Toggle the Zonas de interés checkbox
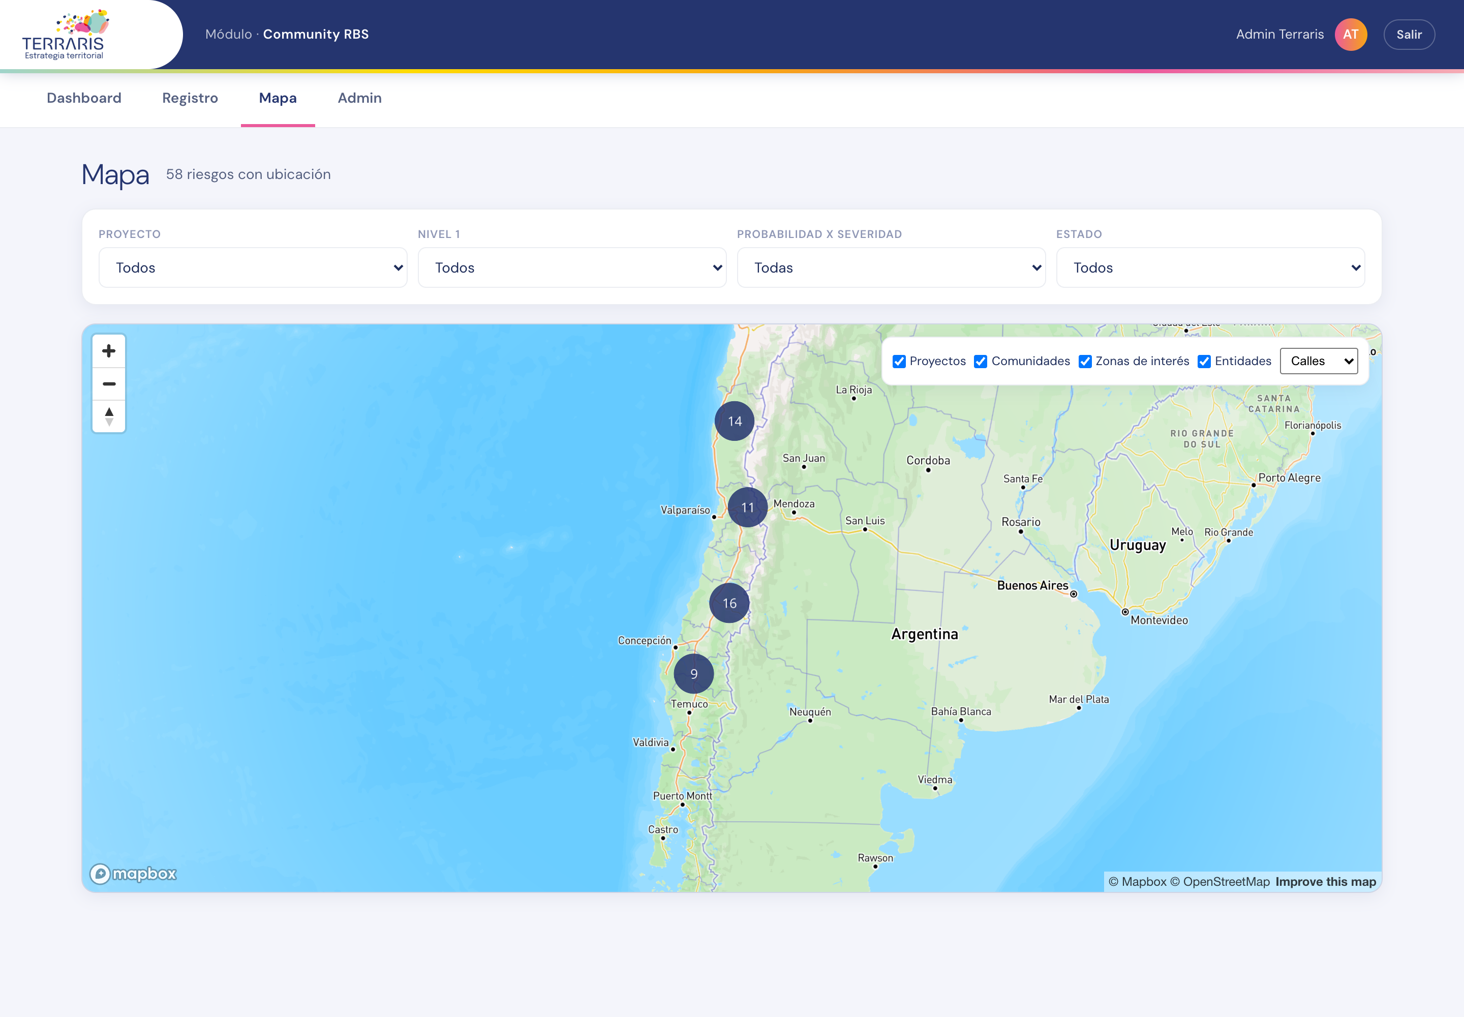Image resolution: width=1464 pixels, height=1017 pixels. [1085, 362]
